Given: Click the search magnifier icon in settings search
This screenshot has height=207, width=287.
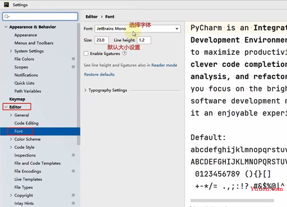Looking at the screenshot, I should point(7,16).
